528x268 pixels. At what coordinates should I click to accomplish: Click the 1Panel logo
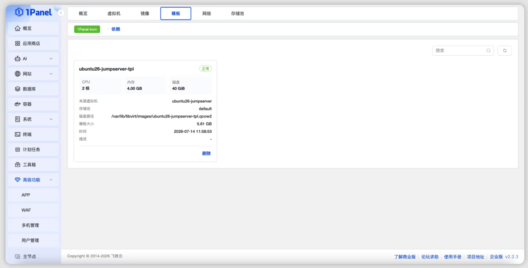point(33,13)
